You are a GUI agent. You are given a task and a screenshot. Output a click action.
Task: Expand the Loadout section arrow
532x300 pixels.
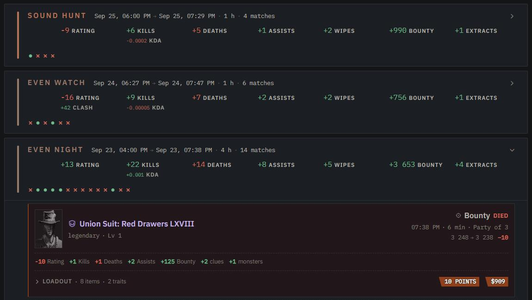(x=37, y=282)
